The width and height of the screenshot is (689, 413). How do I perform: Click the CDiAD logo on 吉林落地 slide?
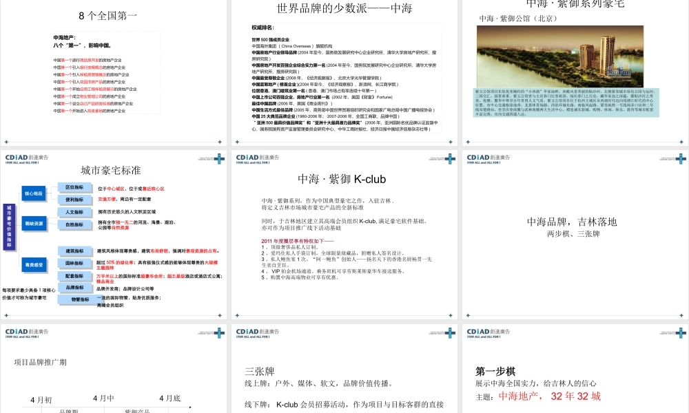[x=489, y=158]
